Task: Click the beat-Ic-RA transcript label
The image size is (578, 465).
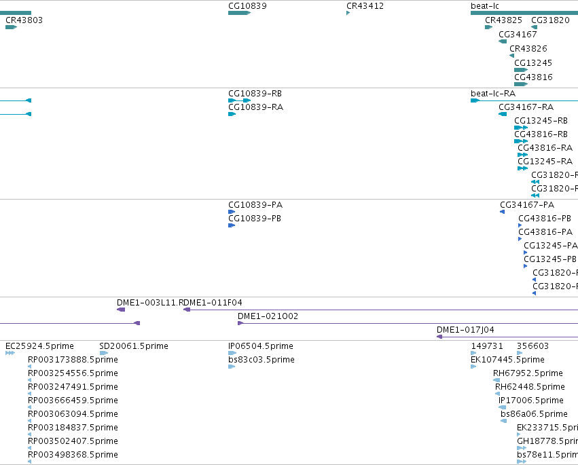Action: [493, 93]
